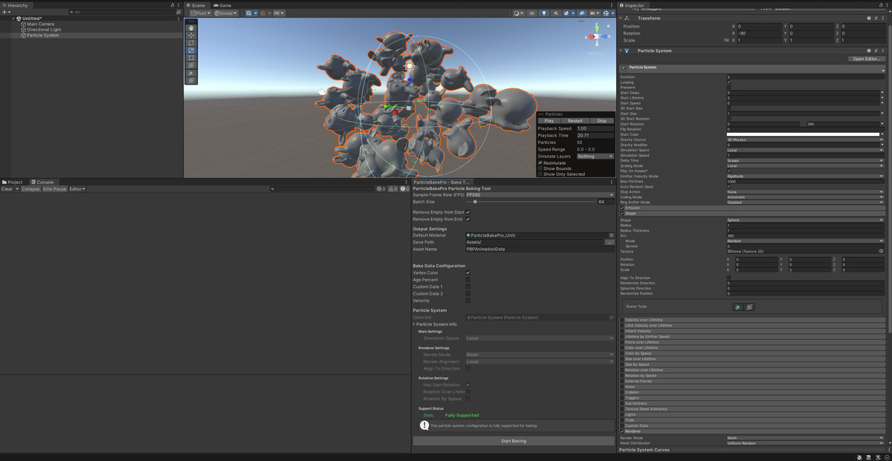Click the Start Baking button

pos(513,440)
